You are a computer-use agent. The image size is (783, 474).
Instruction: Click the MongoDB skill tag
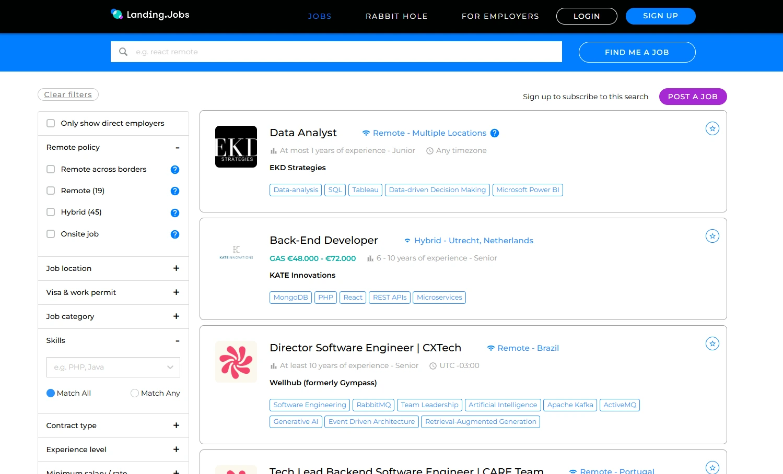click(x=290, y=298)
